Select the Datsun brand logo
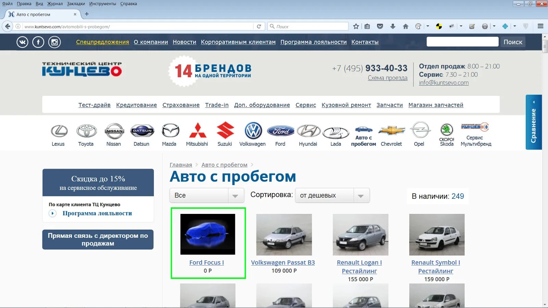This screenshot has width=548, height=308. (142, 131)
